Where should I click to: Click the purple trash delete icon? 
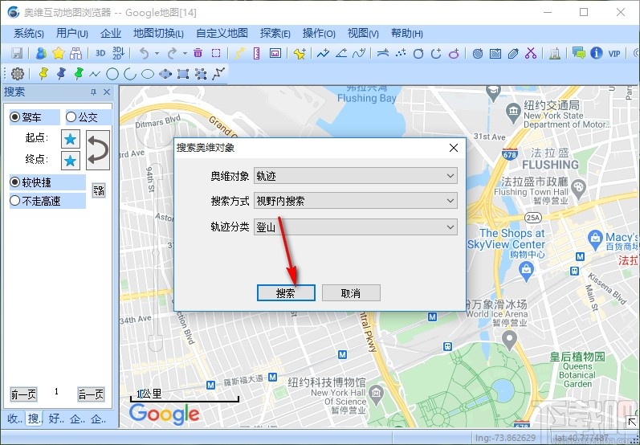(198, 53)
